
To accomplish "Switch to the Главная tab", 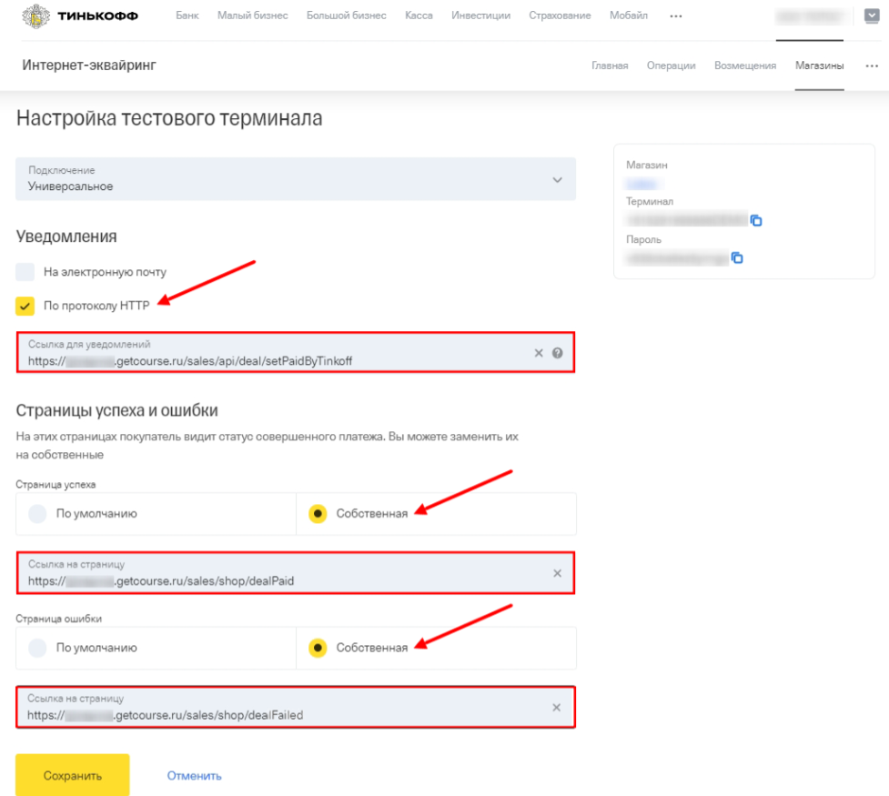I will pos(610,65).
